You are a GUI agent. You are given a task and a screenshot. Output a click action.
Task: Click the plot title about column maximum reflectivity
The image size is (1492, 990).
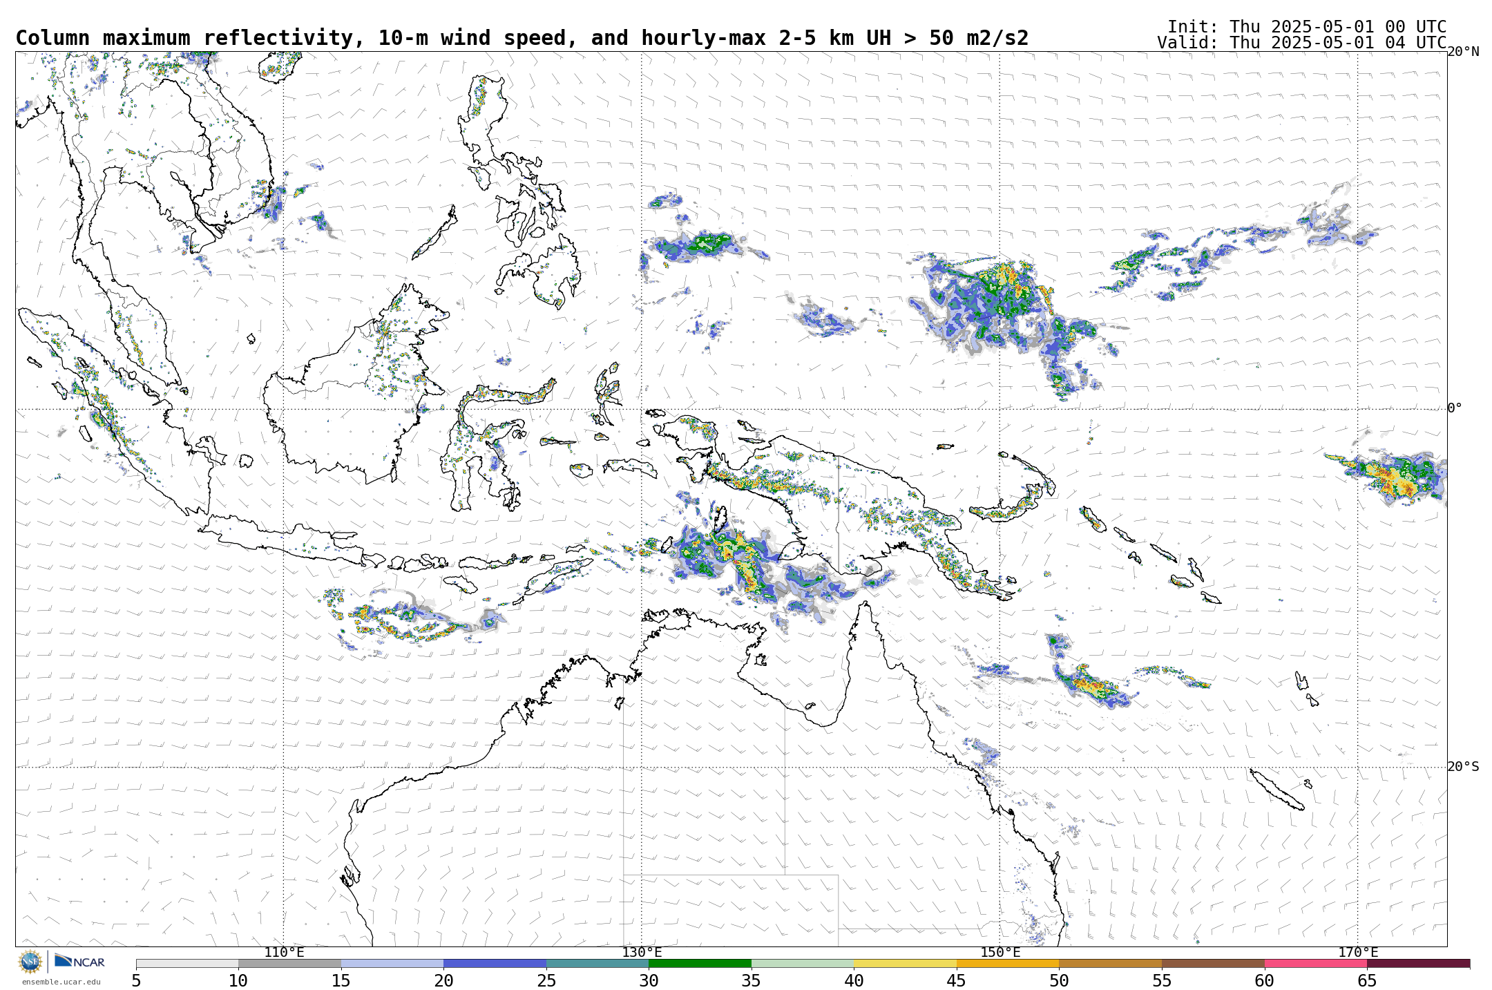click(x=522, y=38)
